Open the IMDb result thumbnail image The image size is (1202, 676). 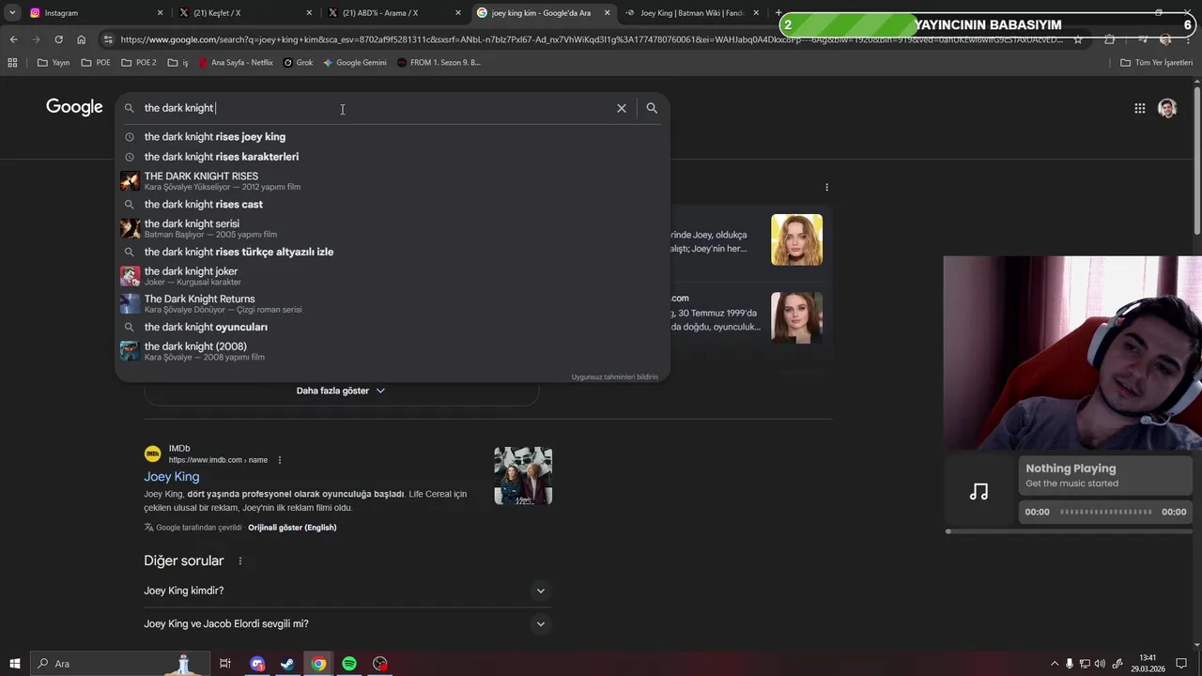[523, 476]
